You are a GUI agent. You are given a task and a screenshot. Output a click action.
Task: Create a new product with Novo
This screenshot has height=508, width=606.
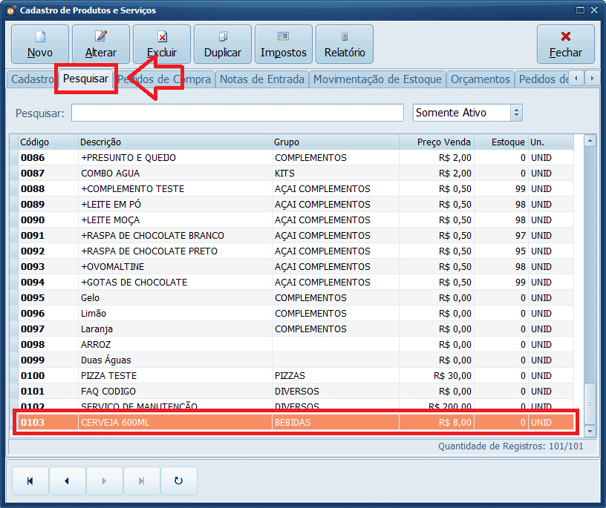pos(40,44)
